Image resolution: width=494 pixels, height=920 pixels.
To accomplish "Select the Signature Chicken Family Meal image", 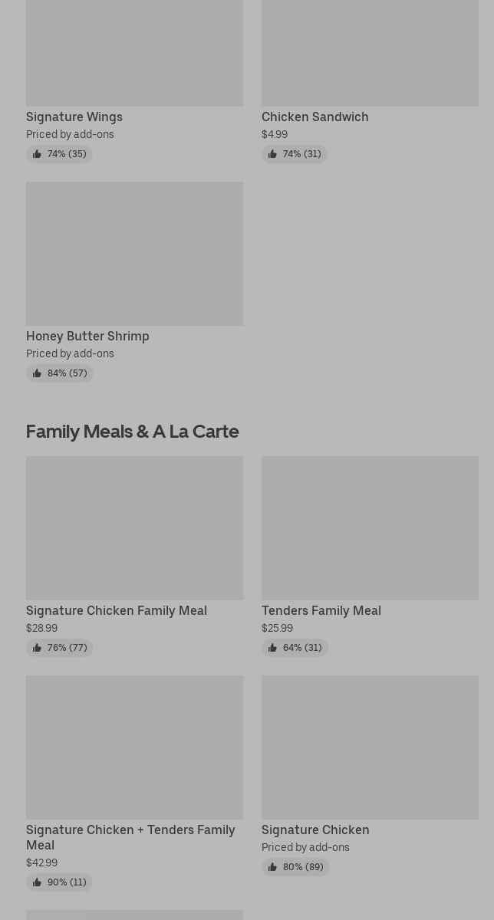I will click(x=134, y=527).
